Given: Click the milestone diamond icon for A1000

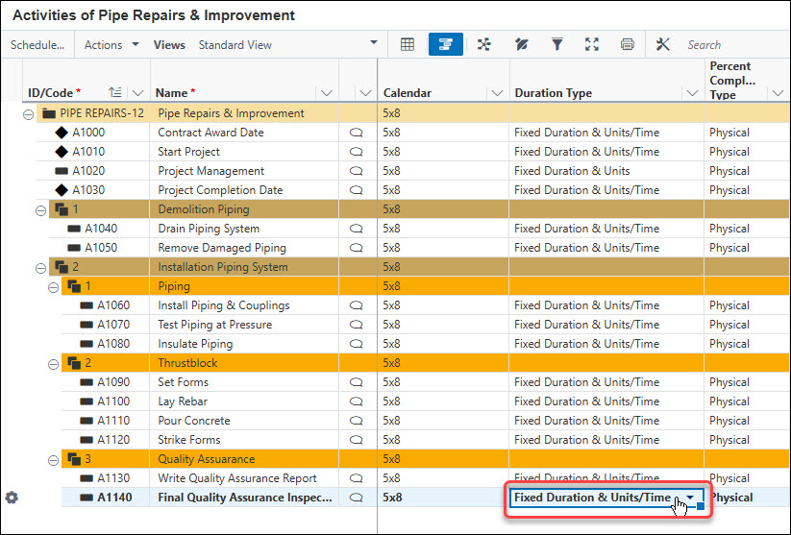Looking at the screenshot, I should [x=62, y=133].
